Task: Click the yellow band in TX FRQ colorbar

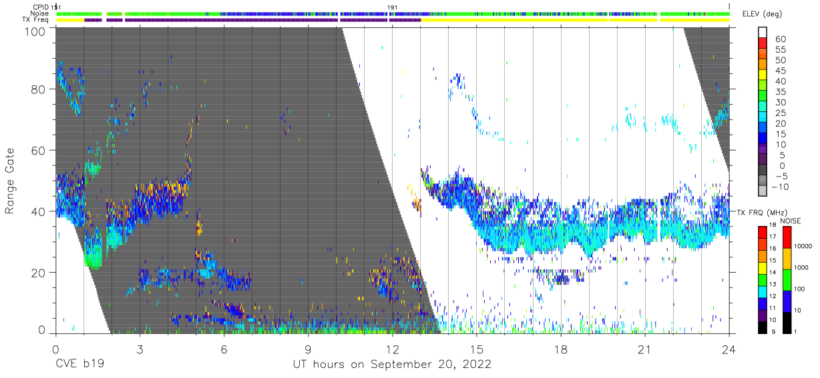Action: (x=763, y=268)
